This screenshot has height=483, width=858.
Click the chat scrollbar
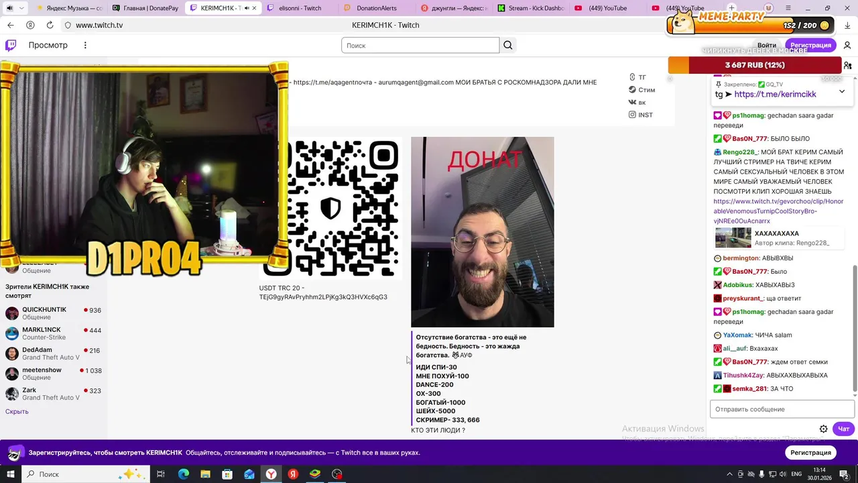coord(854,329)
